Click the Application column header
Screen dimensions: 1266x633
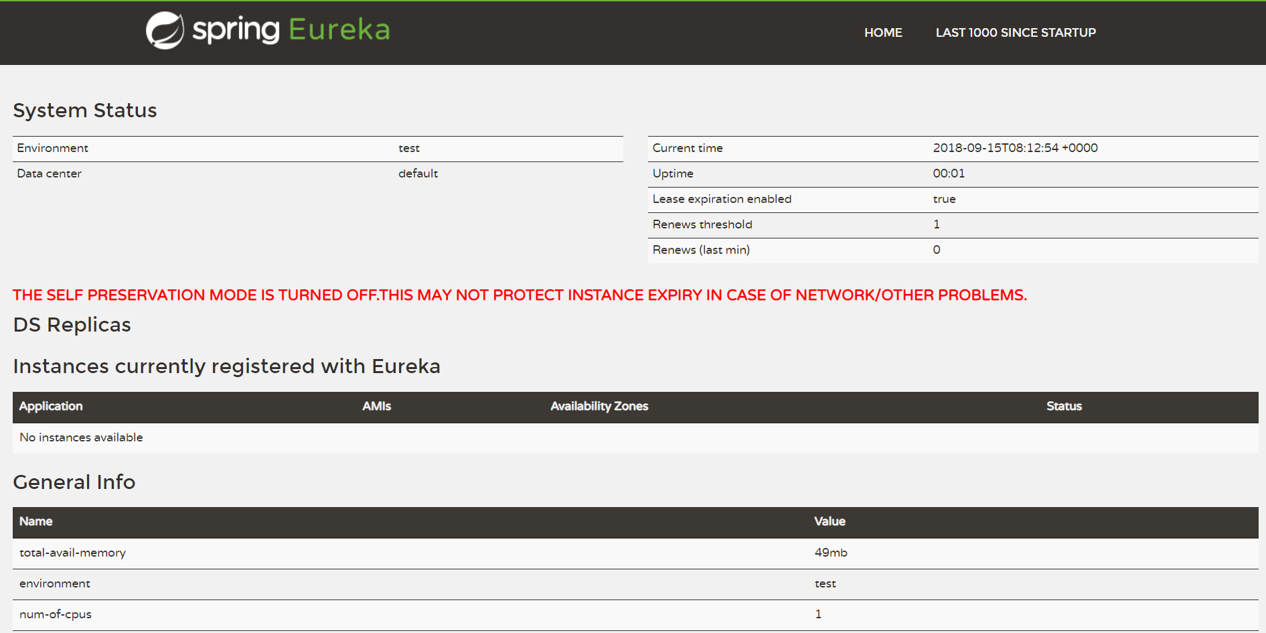(51, 406)
